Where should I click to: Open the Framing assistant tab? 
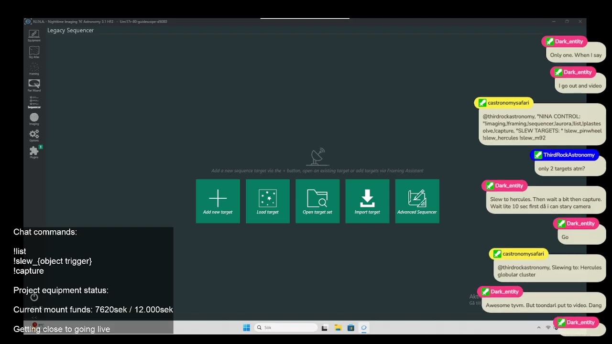tap(34, 69)
